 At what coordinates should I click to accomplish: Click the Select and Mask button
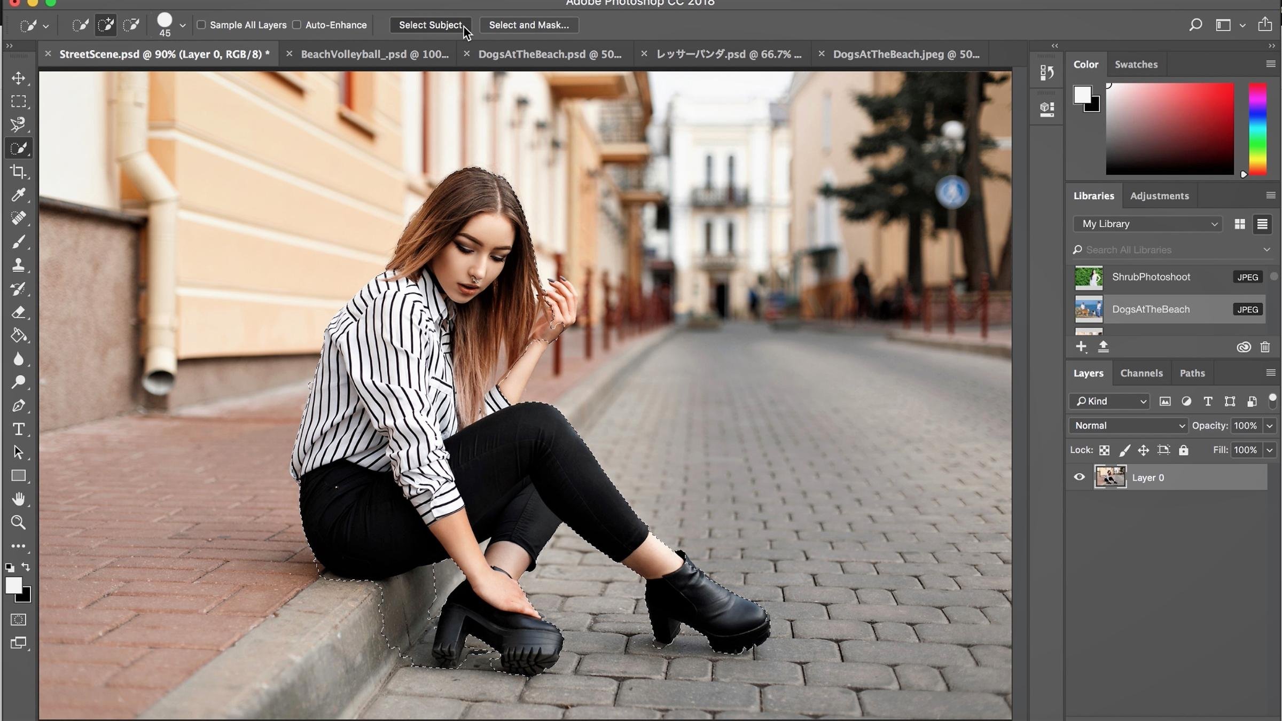pyautogui.click(x=529, y=25)
